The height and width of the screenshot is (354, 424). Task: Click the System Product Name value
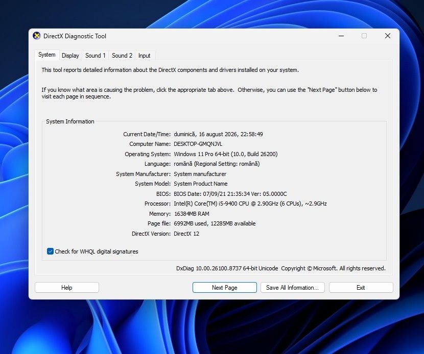(x=201, y=184)
